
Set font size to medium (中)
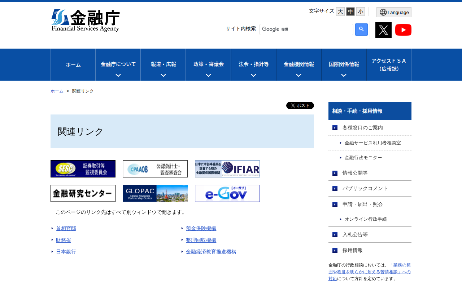coord(350,12)
